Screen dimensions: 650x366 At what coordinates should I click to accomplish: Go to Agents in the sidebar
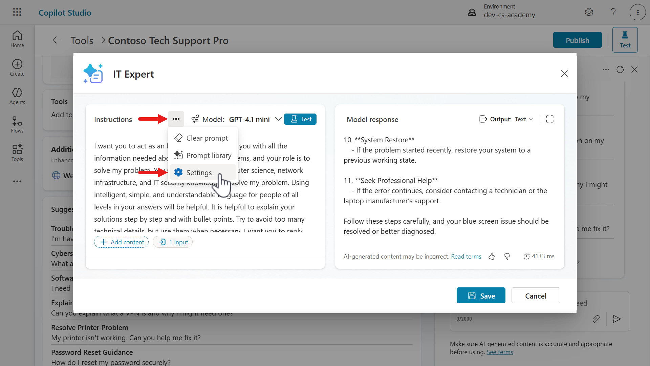(17, 96)
